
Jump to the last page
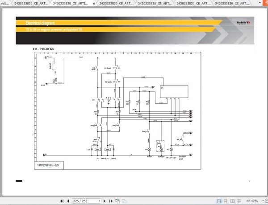[111, 201]
